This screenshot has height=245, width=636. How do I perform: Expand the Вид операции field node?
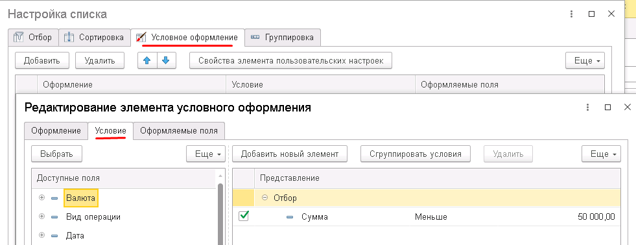click(41, 216)
